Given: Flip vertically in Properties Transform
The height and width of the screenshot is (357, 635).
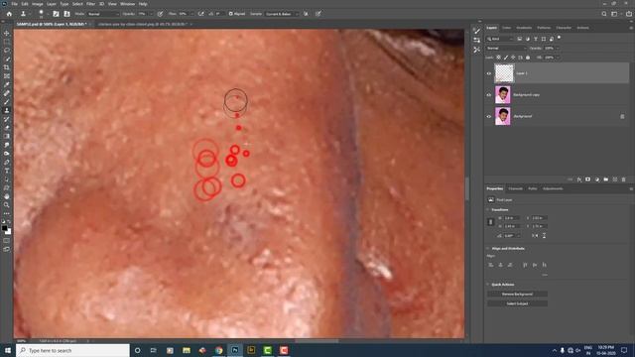Looking at the screenshot, I should tap(544, 236).
